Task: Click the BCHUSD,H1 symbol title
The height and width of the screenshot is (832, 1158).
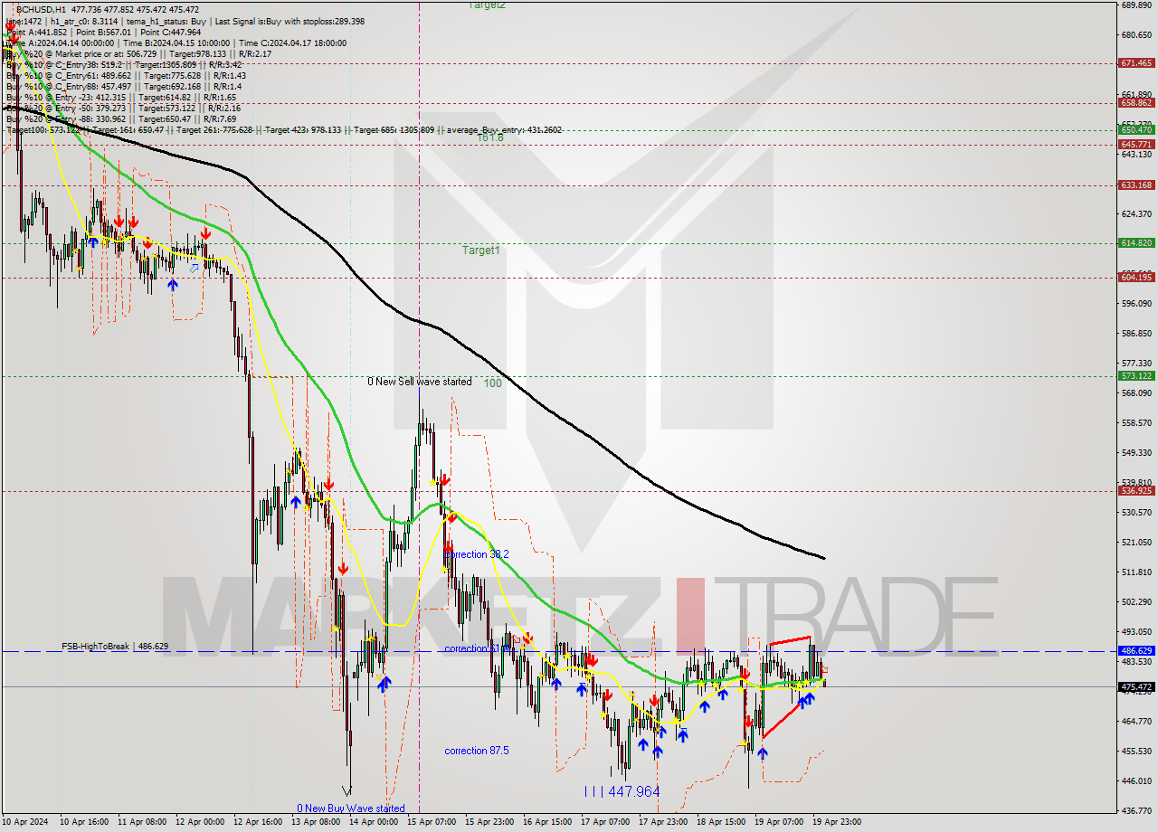Action: 42,9
